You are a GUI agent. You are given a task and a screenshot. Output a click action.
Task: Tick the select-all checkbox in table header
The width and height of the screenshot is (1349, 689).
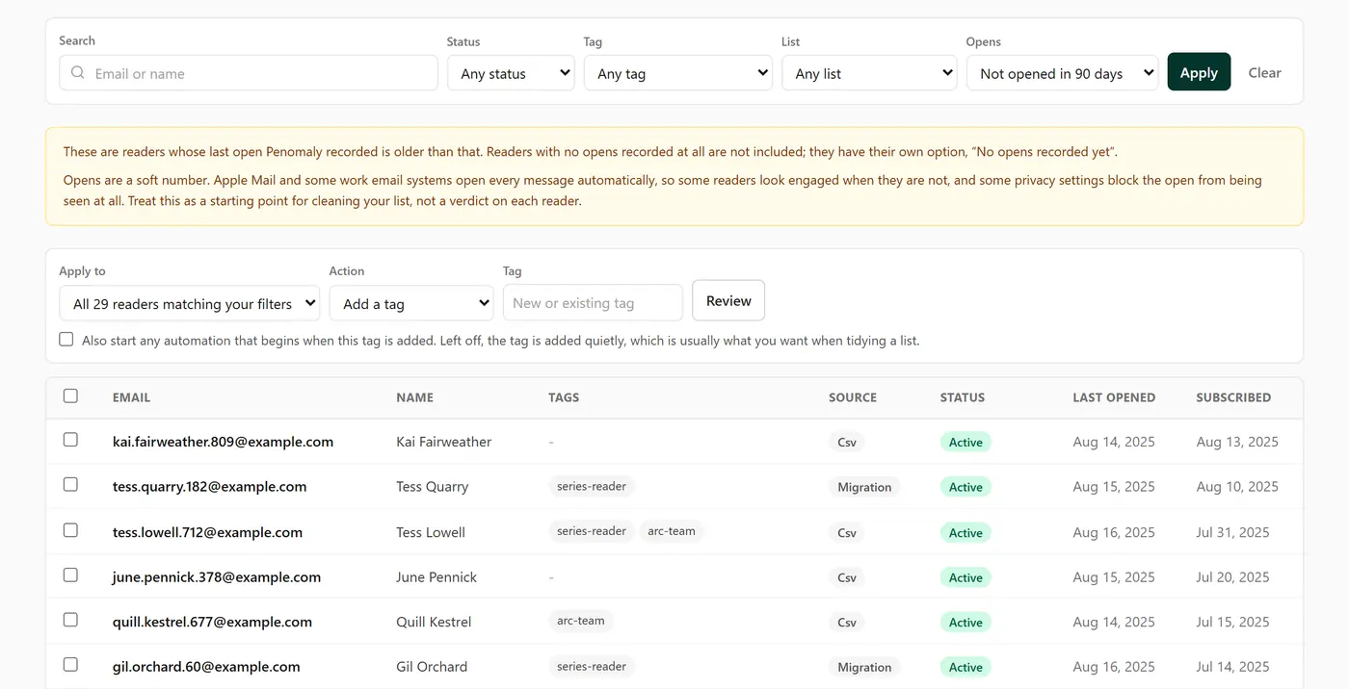coord(70,396)
